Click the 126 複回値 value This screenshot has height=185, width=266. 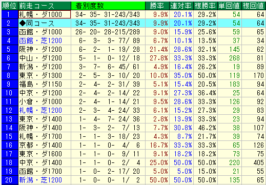259,145
